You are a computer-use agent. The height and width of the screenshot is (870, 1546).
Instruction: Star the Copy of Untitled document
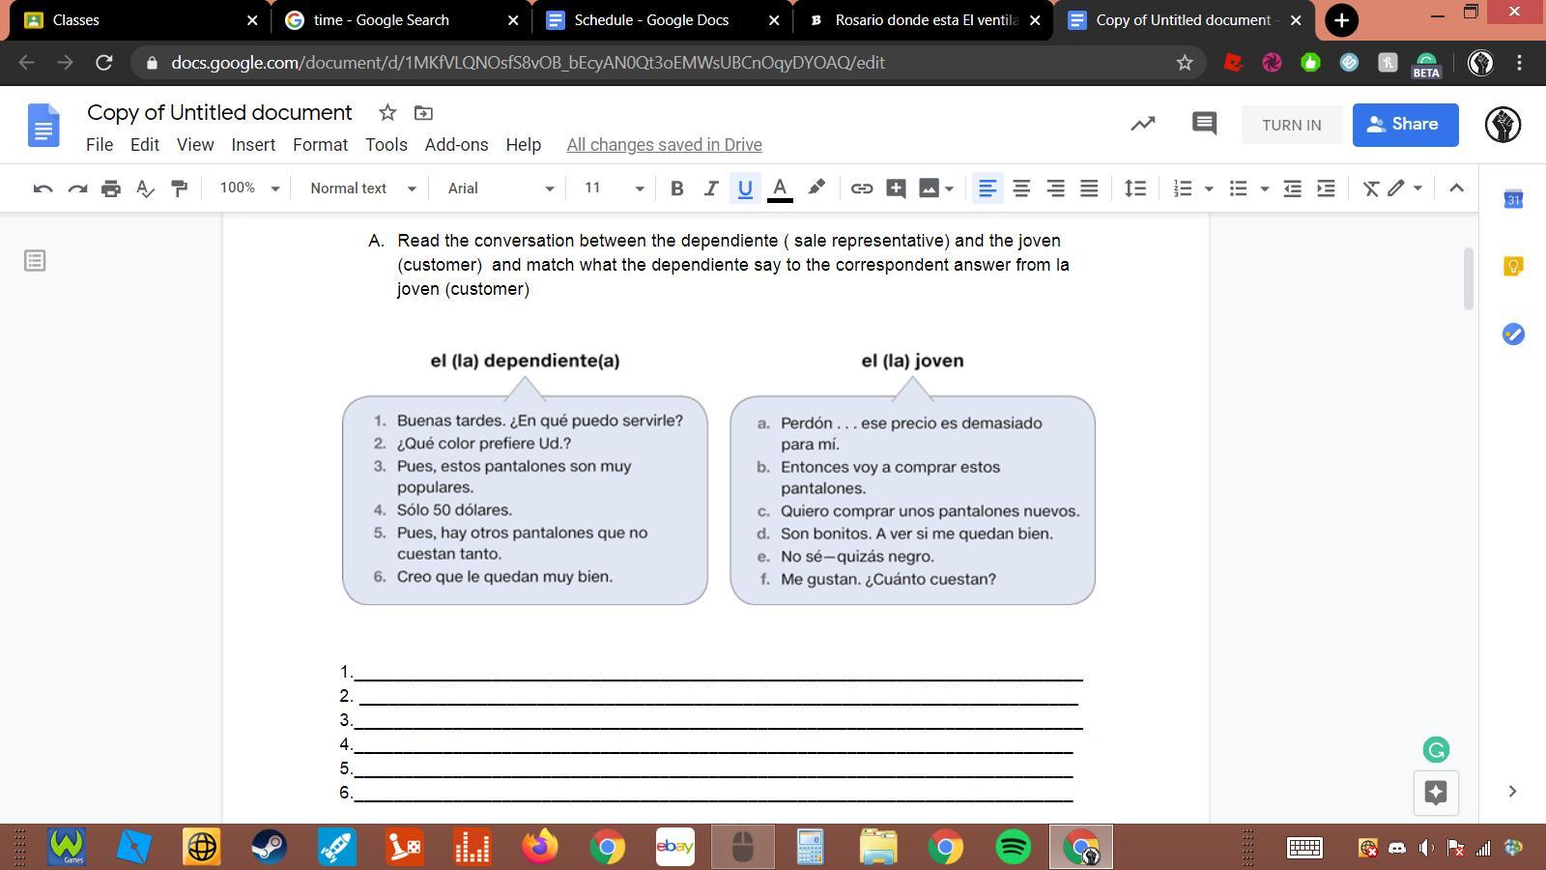pyautogui.click(x=387, y=113)
